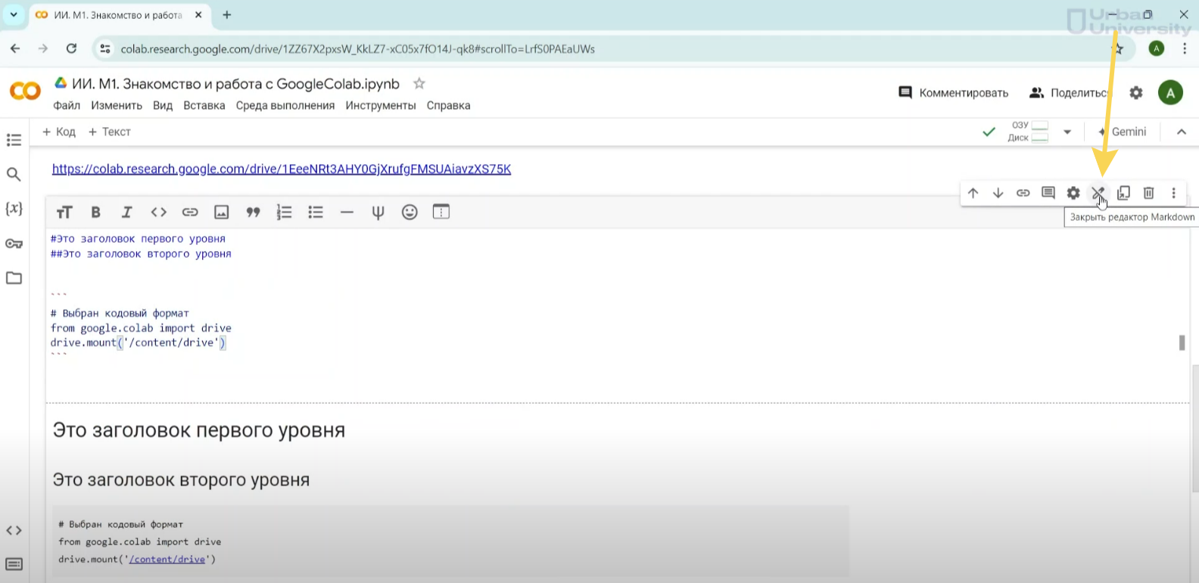
Task: Close the Markdown editor
Action: (1098, 193)
